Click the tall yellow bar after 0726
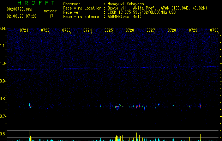222x141 pixels. click(136, 137)
